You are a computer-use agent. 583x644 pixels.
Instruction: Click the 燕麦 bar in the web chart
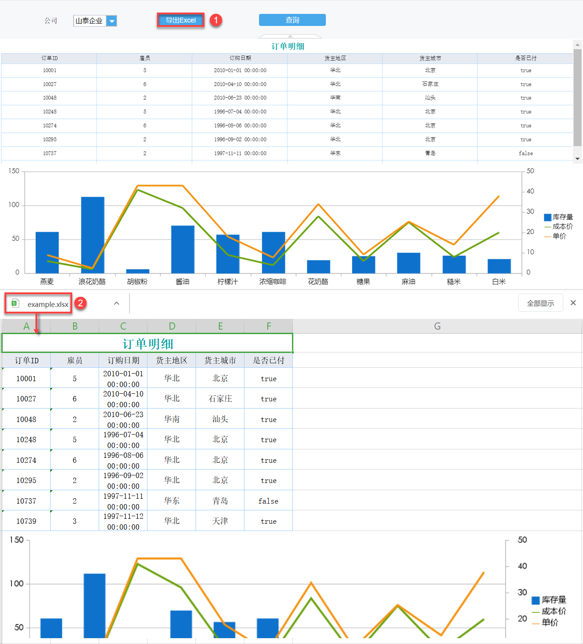tap(47, 252)
